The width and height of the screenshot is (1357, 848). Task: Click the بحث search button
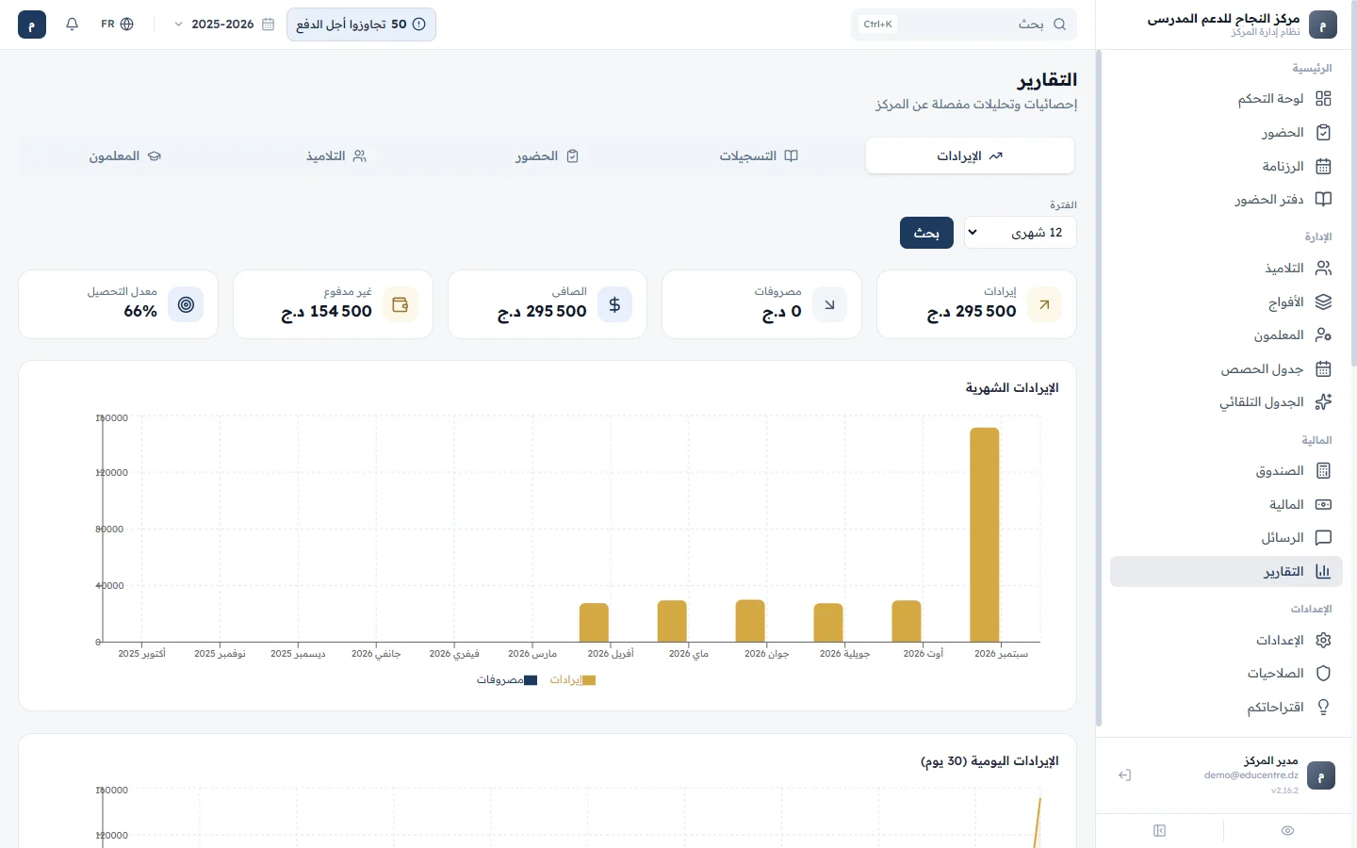point(926,233)
